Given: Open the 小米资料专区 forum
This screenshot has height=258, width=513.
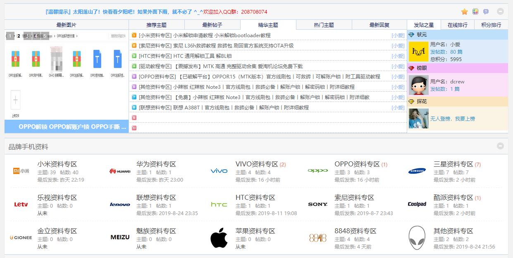Looking at the screenshot, I should (x=57, y=164).
